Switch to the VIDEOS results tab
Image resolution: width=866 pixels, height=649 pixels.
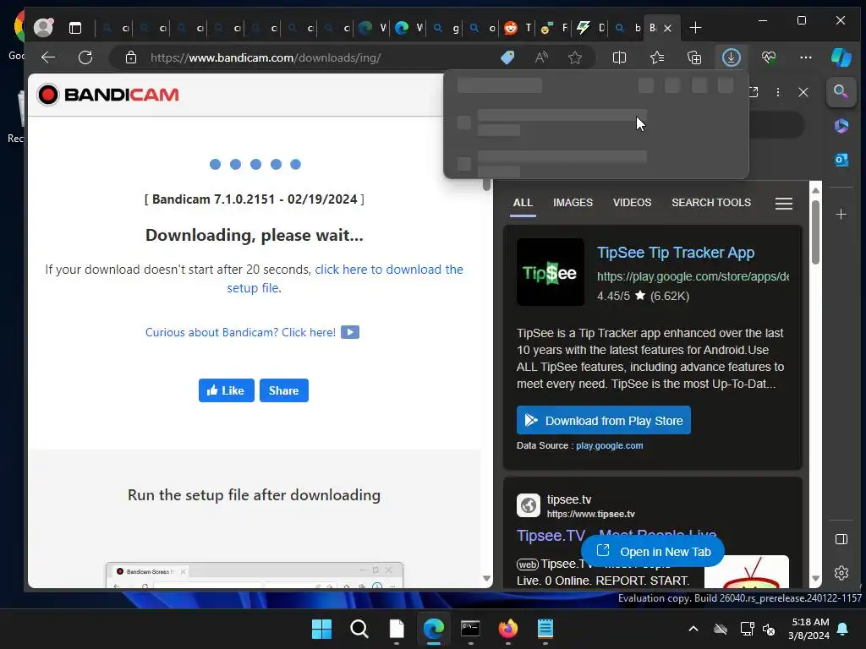click(x=632, y=203)
